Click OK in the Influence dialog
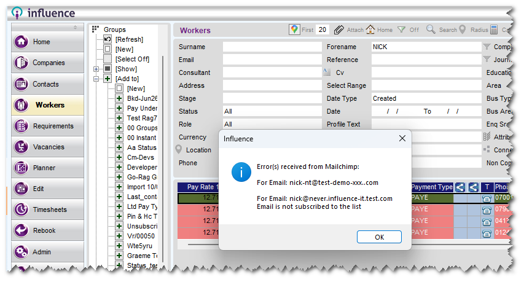This screenshot has width=524, height=282. (x=379, y=237)
